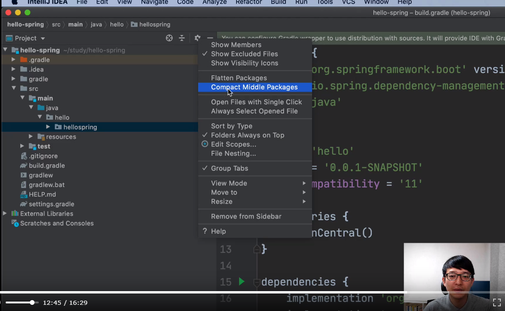The width and height of the screenshot is (505, 311).
Task: Click Edit Scopes... entry
Action: (255, 144)
